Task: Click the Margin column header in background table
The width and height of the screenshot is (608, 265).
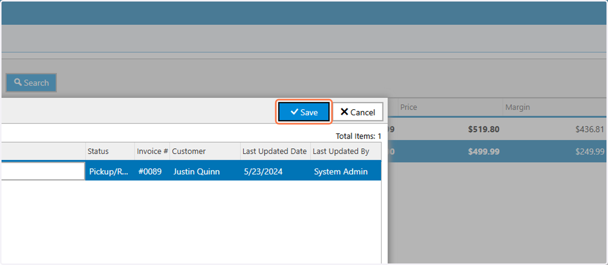Action: tap(555, 107)
